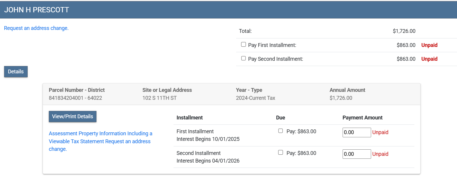Open Assessment Property Information link
457x179 pixels.
100,134
